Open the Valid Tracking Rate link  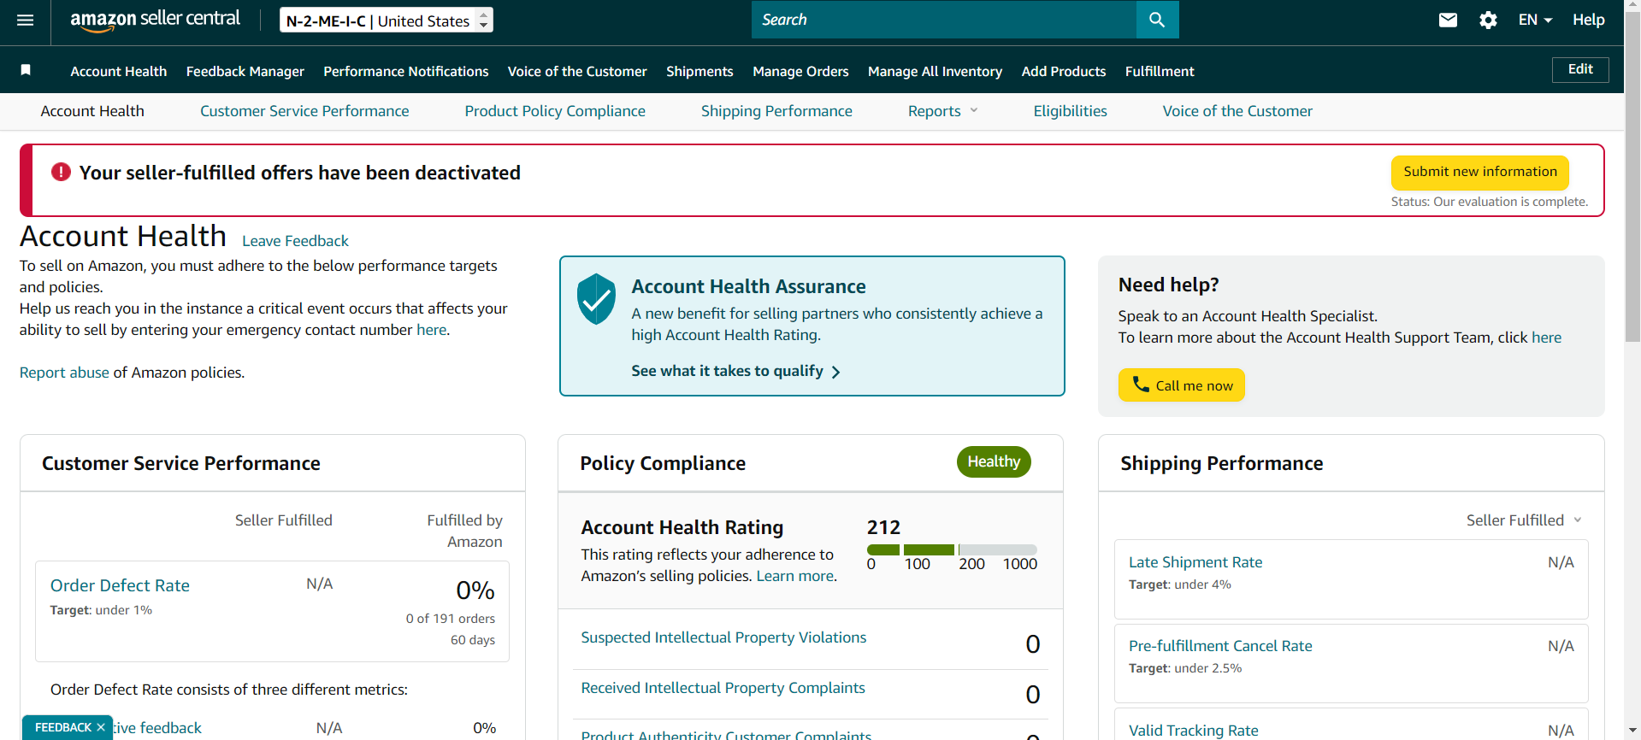click(x=1194, y=731)
